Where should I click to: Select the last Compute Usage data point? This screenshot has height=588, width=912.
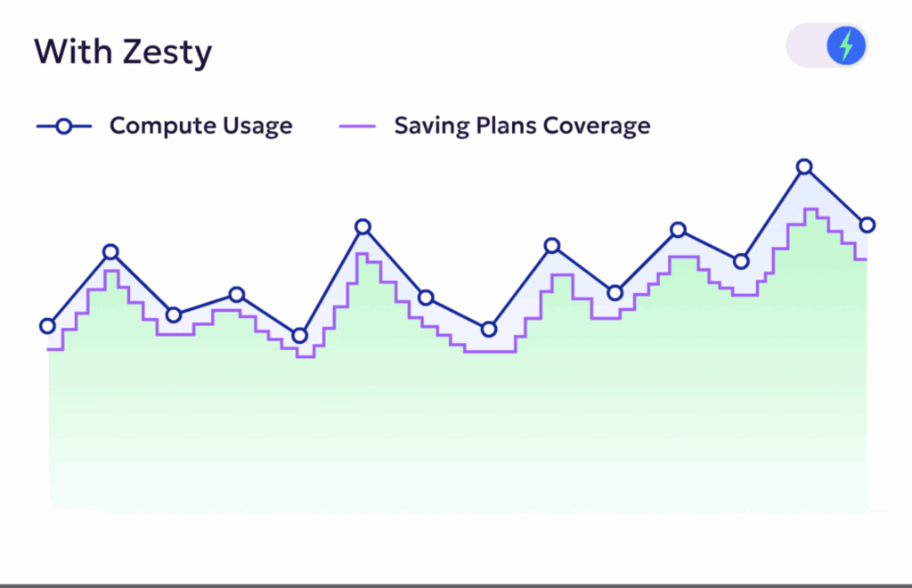[x=867, y=225]
